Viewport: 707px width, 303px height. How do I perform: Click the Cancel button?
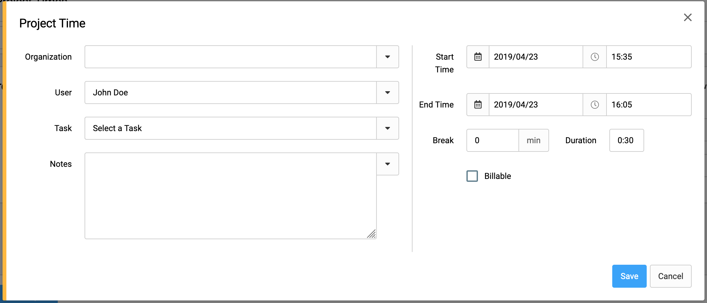pos(671,276)
